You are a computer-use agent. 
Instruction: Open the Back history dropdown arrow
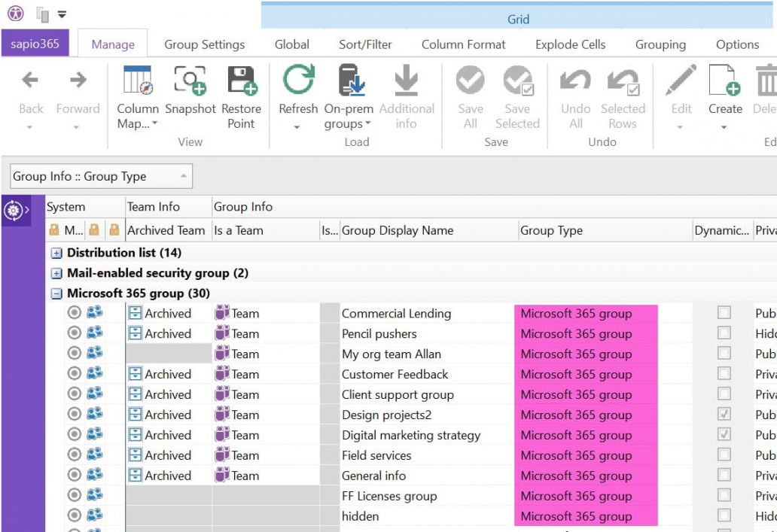point(29,128)
